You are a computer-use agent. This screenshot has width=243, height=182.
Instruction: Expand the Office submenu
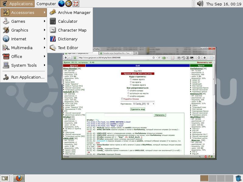[24, 56]
